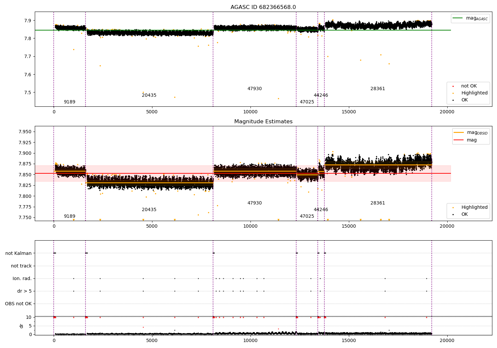This screenshot has height=348, width=497.
Task: Select the orange mag OBSID legend line
Action: click(x=459, y=133)
